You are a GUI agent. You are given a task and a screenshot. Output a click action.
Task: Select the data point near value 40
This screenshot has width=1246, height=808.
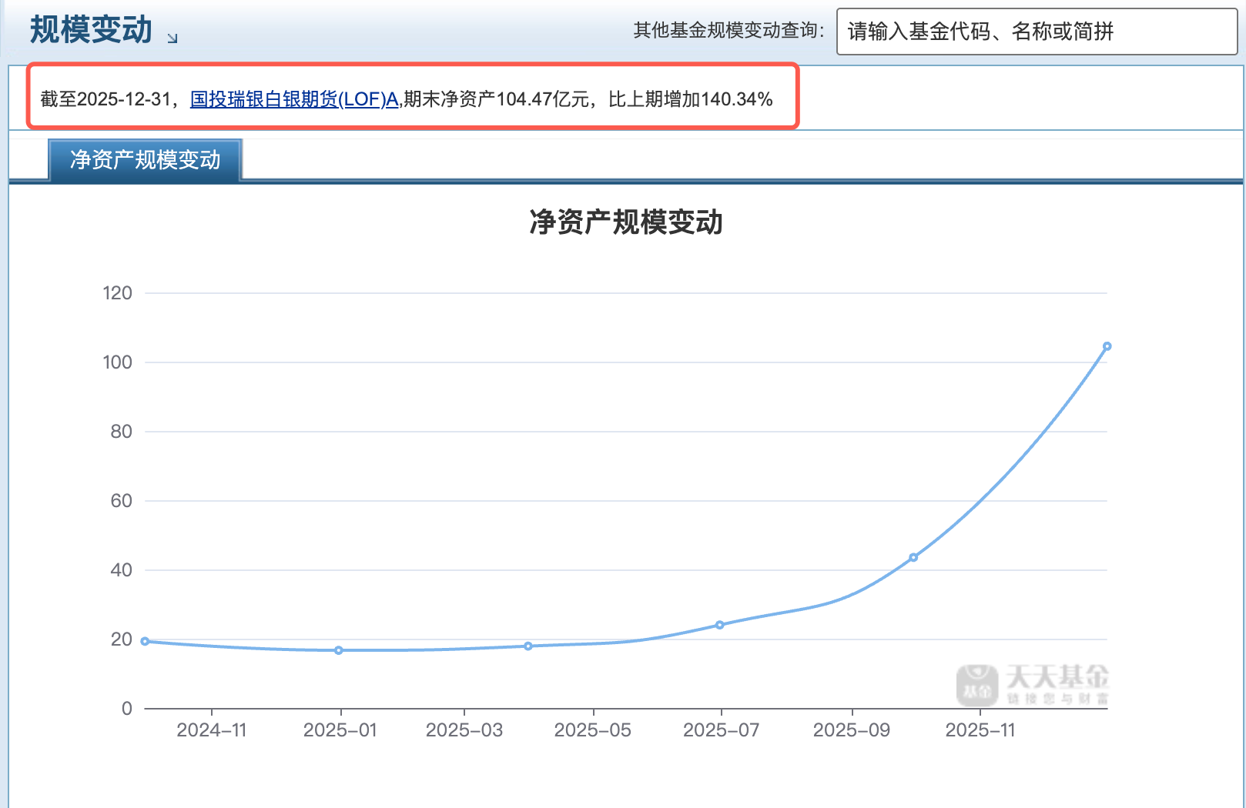(913, 557)
